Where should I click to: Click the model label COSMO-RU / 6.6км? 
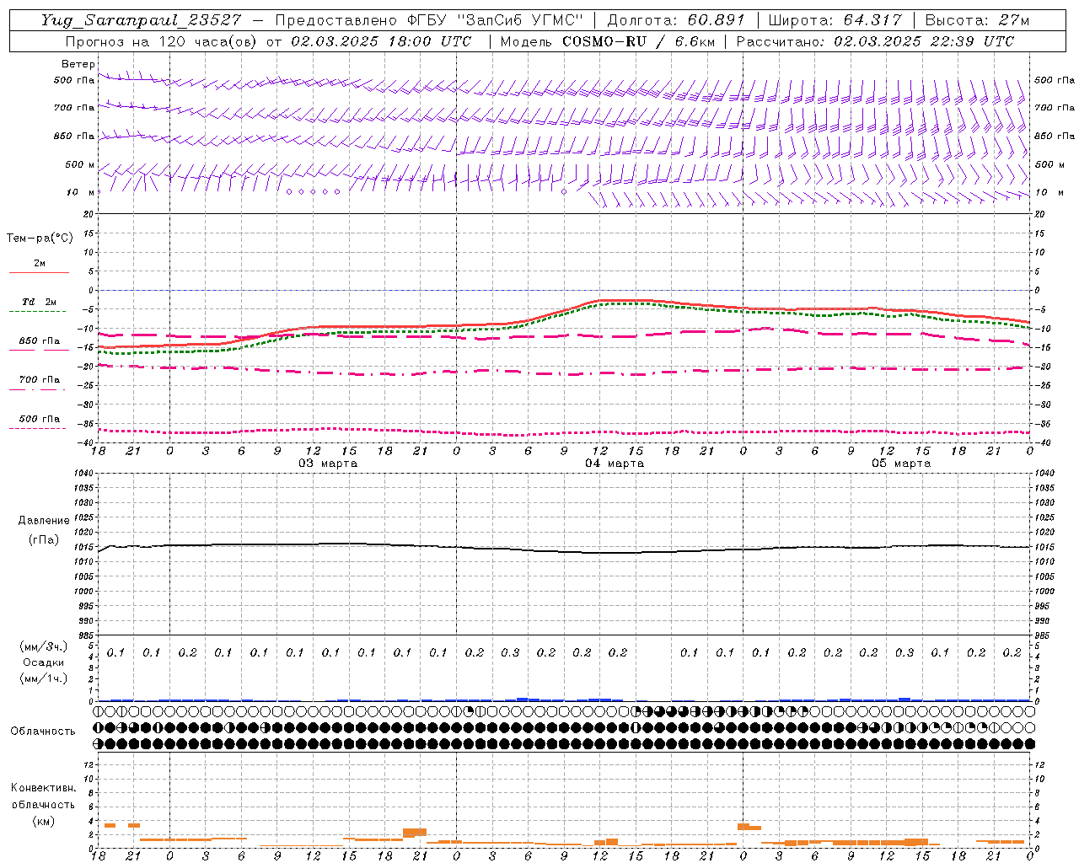click(x=638, y=41)
